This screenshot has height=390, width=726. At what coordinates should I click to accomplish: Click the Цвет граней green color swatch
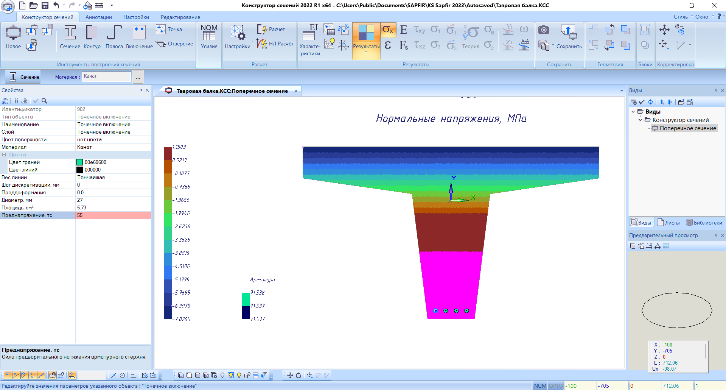point(80,162)
